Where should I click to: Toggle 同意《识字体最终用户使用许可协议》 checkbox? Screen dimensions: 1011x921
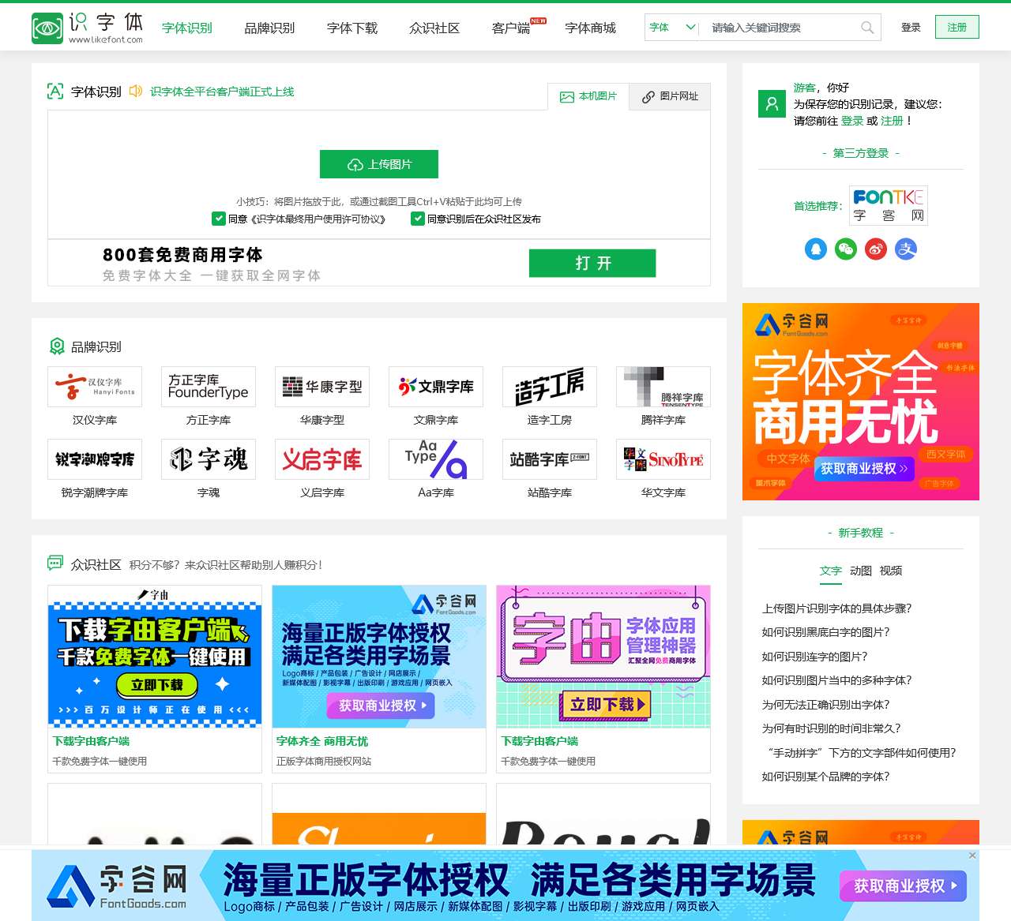pyautogui.click(x=219, y=219)
